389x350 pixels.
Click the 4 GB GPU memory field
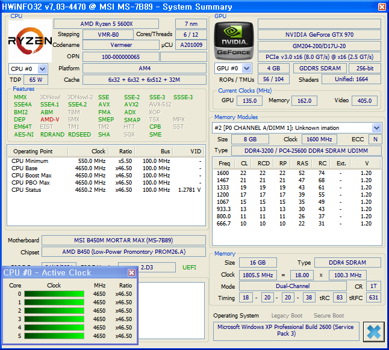click(x=273, y=69)
